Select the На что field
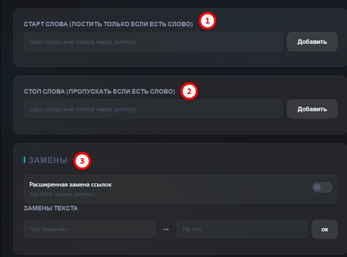 pos(242,229)
